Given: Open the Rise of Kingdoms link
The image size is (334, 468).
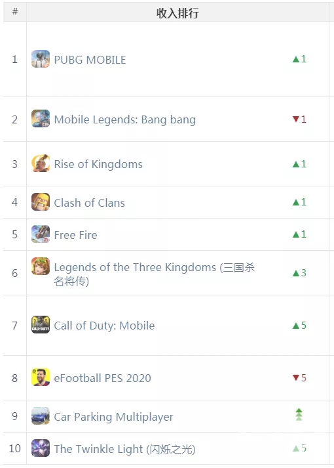Looking at the screenshot, I should click(98, 164).
